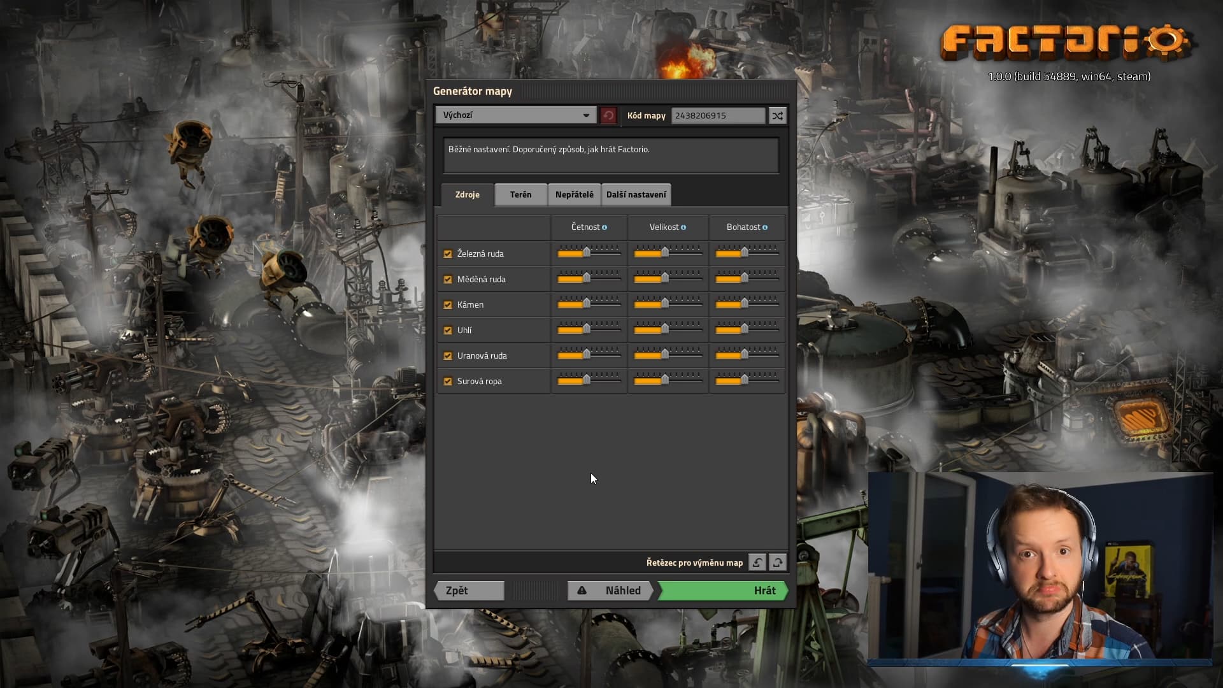This screenshot has height=688, width=1223.
Task: Click the info icon next to Četnost
Action: click(604, 227)
